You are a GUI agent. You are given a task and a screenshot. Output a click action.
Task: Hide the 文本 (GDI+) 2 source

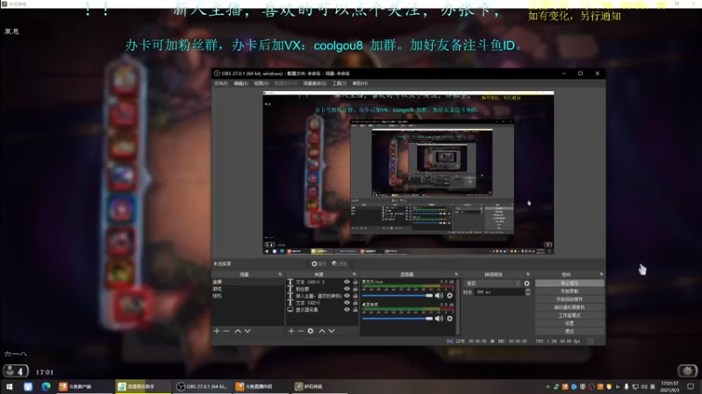coord(347,282)
